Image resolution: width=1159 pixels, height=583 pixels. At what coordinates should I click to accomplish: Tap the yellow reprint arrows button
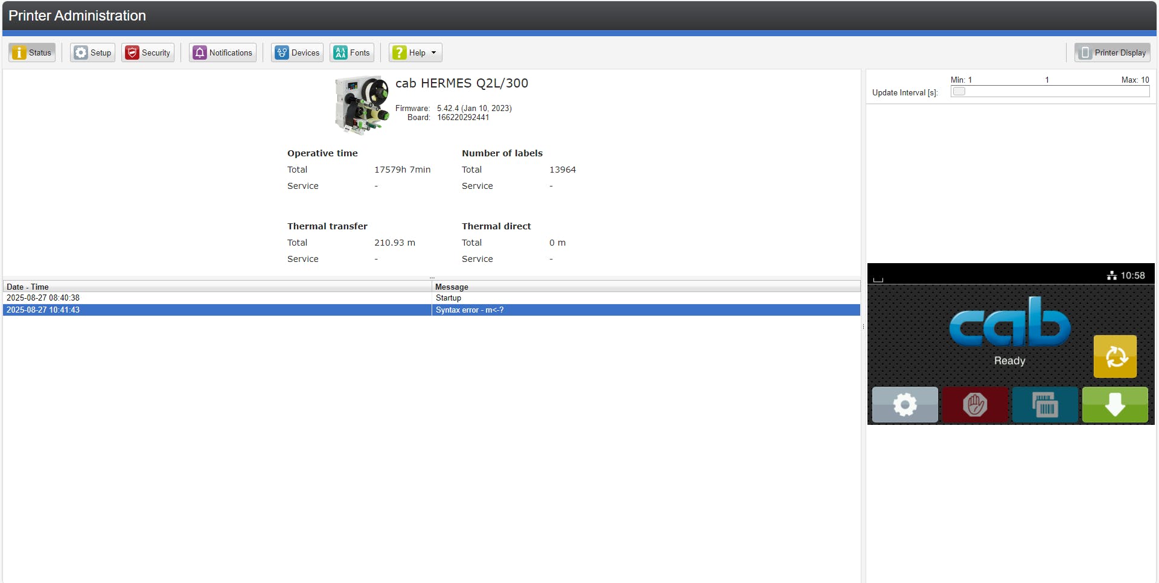[x=1115, y=356]
